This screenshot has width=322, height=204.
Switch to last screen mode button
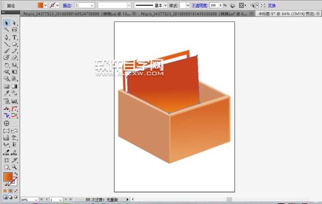[16, 197]
